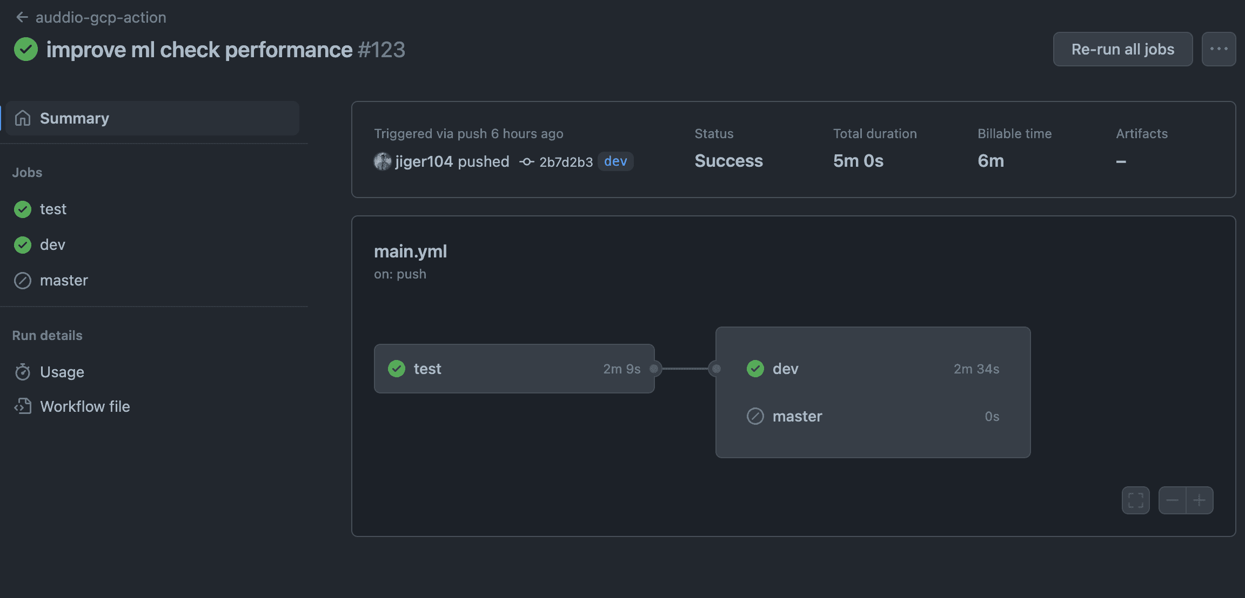
Task: Click the connector dot on test node's edge
Action: pyautogui.click(x=654, y=369)
